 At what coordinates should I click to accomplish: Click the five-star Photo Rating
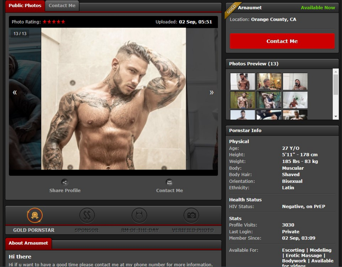tap(54, 22)
